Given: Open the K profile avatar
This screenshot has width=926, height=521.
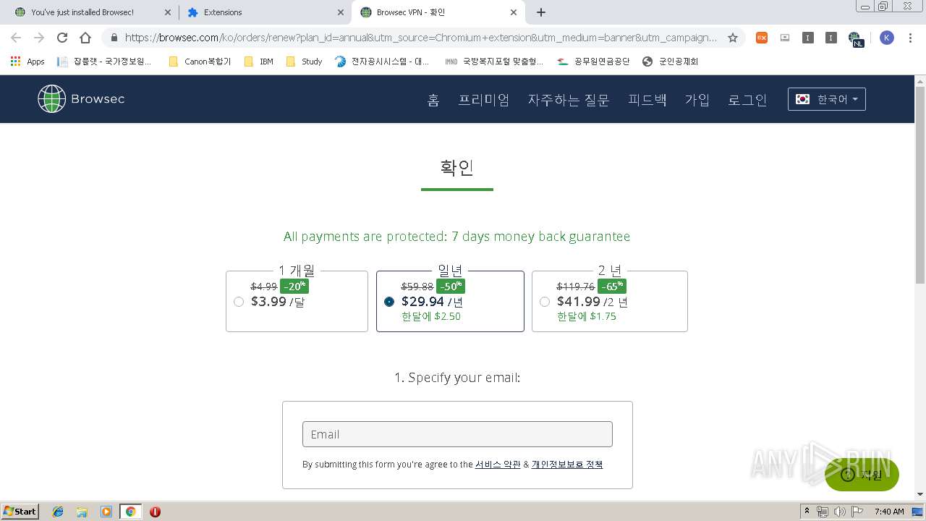Looking at the screenshot, I should coord(887,38).
